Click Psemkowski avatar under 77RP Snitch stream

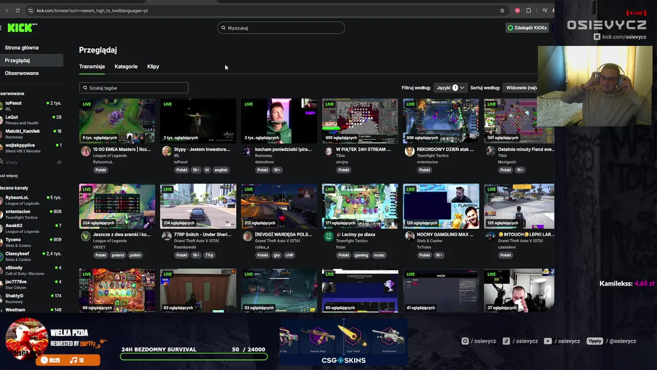click(x=166, y=236)
